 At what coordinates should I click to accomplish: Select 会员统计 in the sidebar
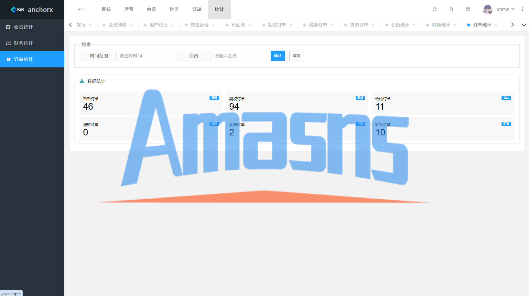pyautogui.click(x=32, y=27)
